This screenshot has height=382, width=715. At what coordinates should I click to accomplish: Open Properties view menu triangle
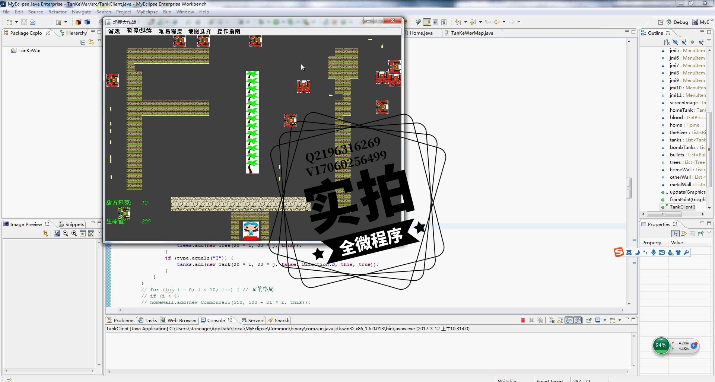pyautogui.click(x=709, y=232)
